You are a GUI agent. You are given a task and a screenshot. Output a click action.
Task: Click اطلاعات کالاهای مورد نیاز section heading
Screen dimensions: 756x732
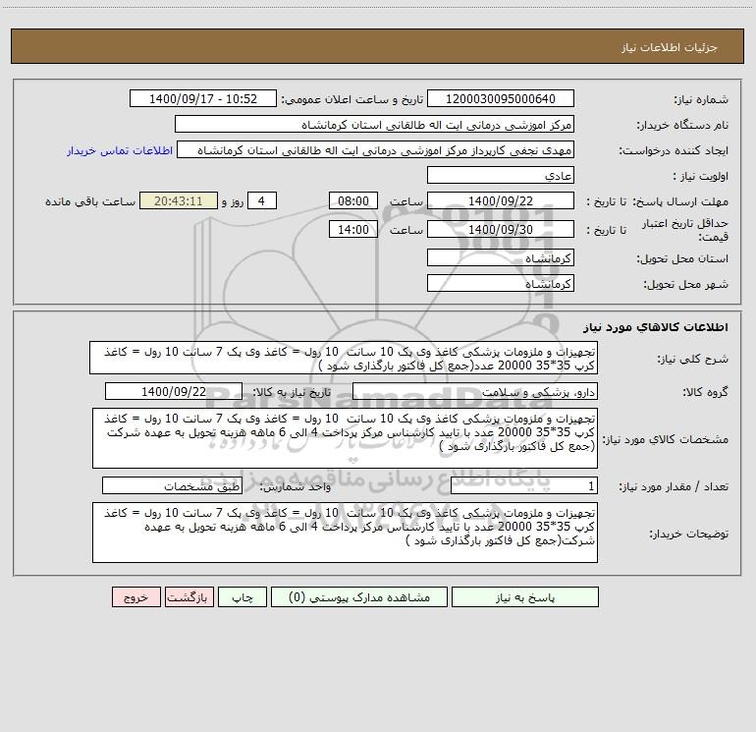[656, 327]
